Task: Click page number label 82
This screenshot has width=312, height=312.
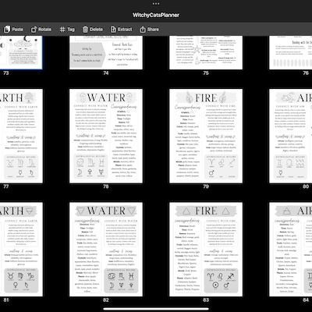Action: coord(106,300)
